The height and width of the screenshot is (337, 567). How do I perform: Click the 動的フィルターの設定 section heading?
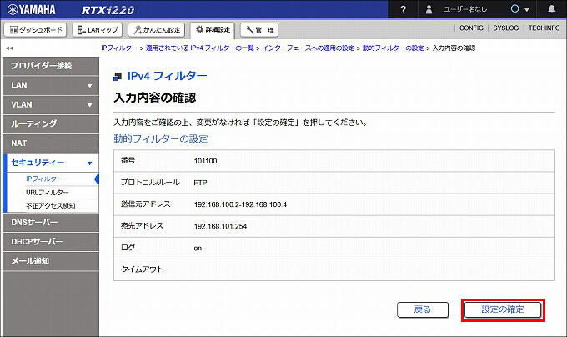[x=161, y=138]
